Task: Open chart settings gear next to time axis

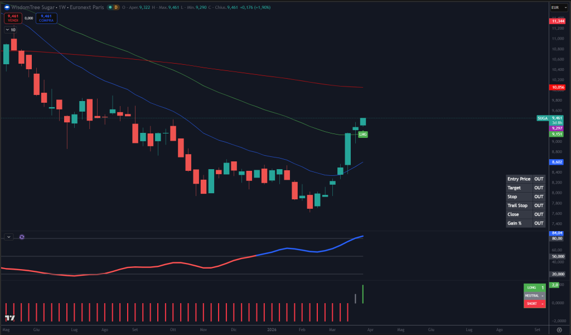Action: point(559,330)
